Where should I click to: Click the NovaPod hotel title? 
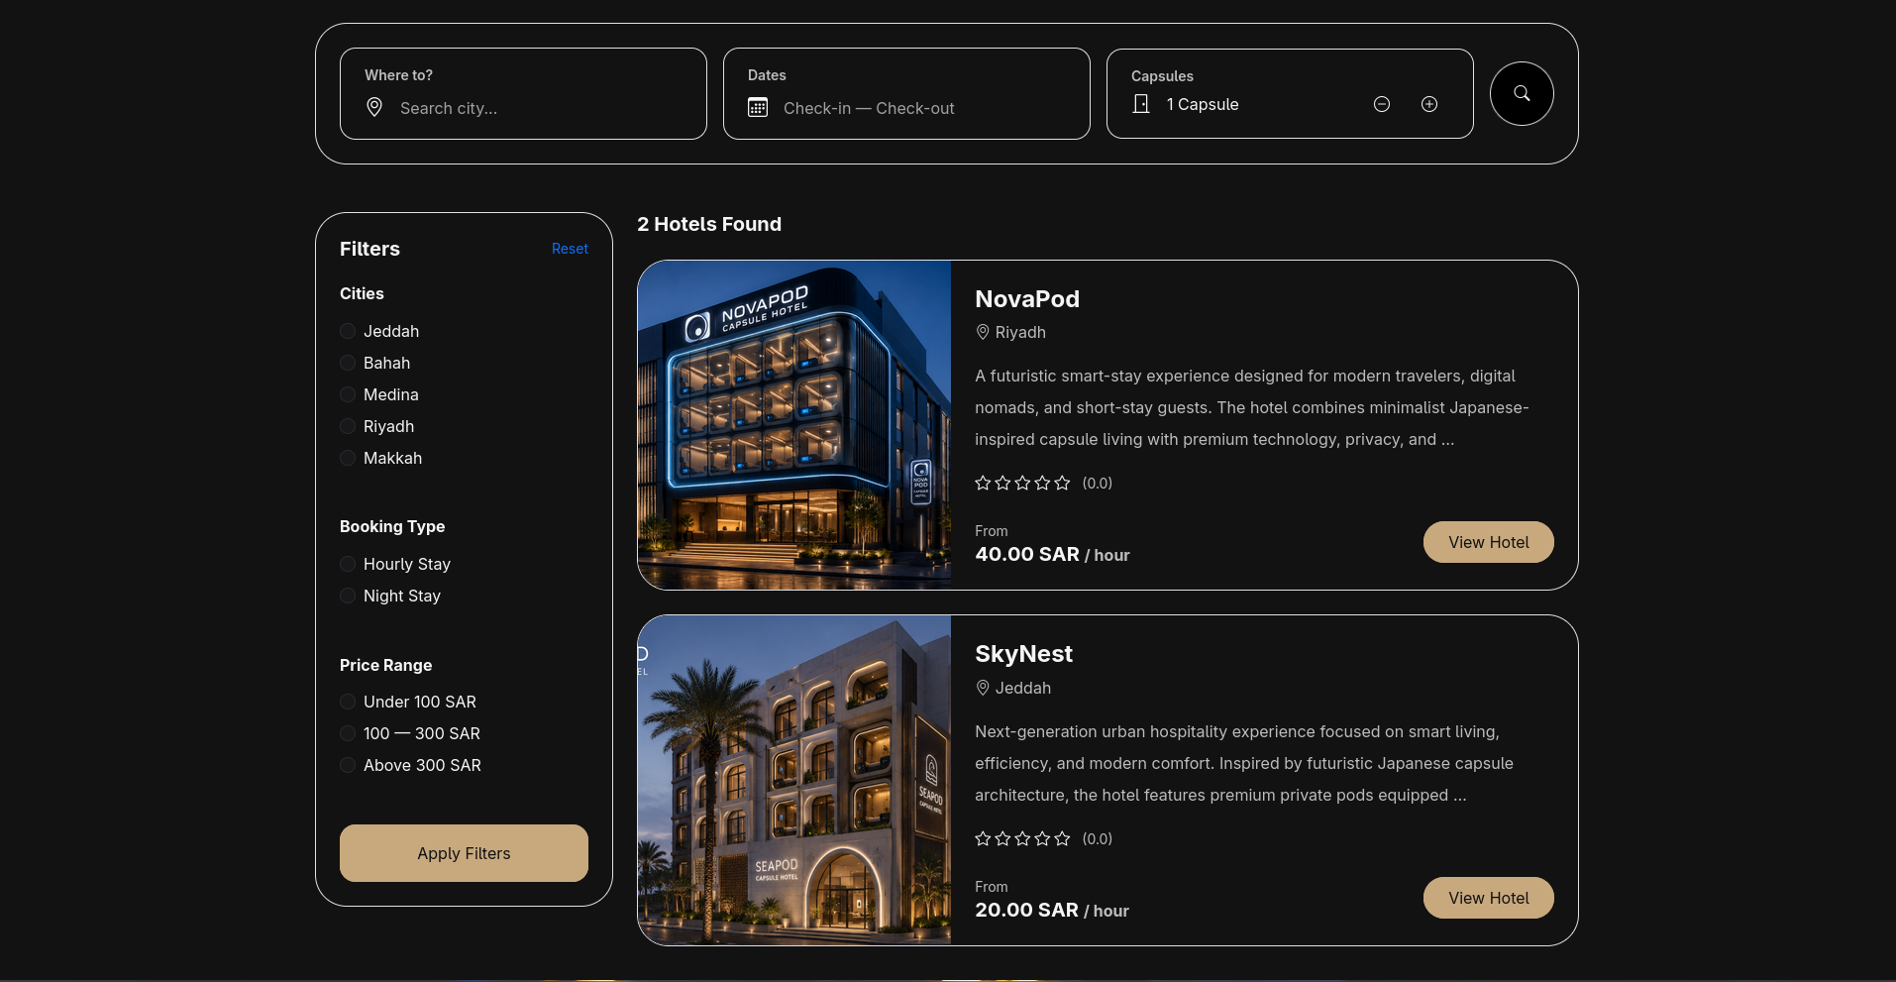pyautogui.click(x=1027, y=299)
